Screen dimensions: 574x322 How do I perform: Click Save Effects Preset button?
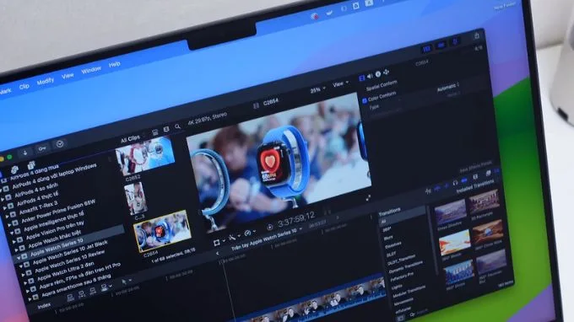(x=476, y=167)
